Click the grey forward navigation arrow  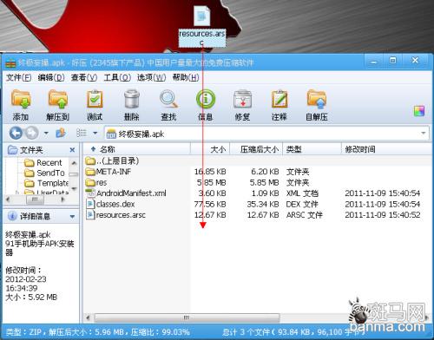(x=32, y=133)
